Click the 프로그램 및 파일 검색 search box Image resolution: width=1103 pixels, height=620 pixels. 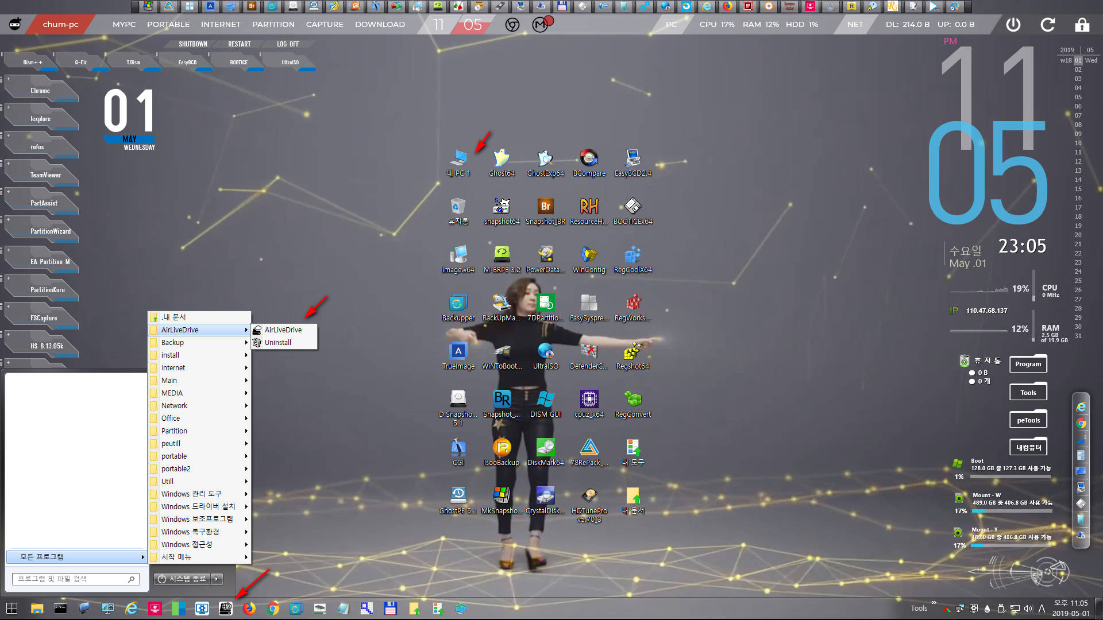[76, 579]
